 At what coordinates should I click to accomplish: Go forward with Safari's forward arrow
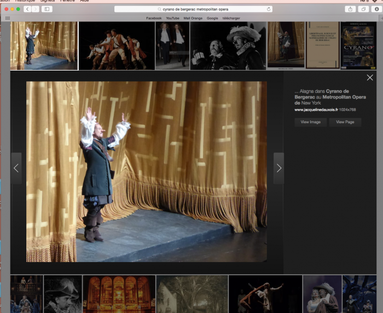coord(36,9)
